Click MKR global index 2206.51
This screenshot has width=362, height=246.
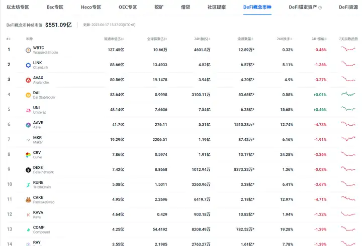click(x=160, y=139)
